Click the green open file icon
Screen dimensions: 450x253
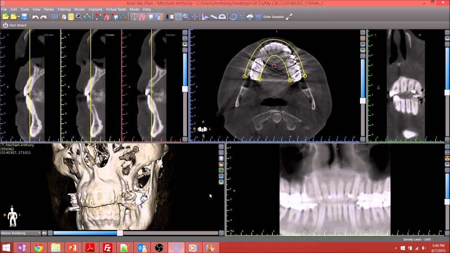pos(5,17)
